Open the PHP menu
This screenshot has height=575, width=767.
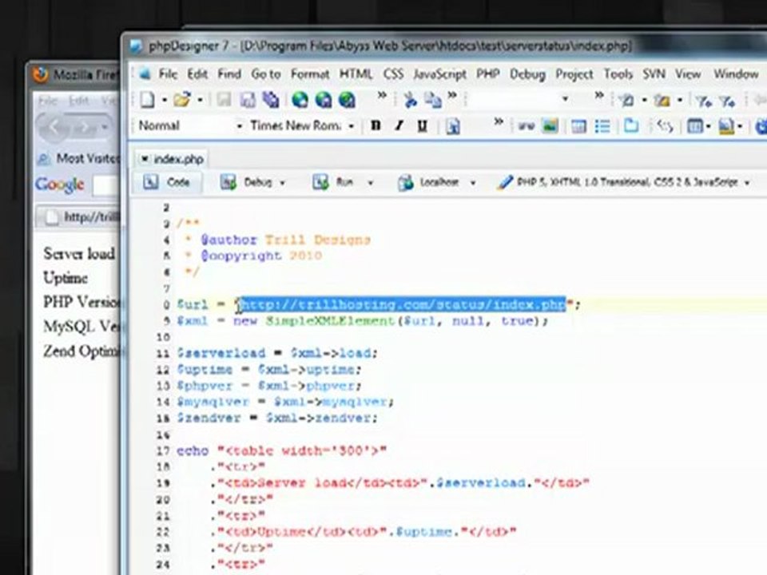(x=487, y=74)
